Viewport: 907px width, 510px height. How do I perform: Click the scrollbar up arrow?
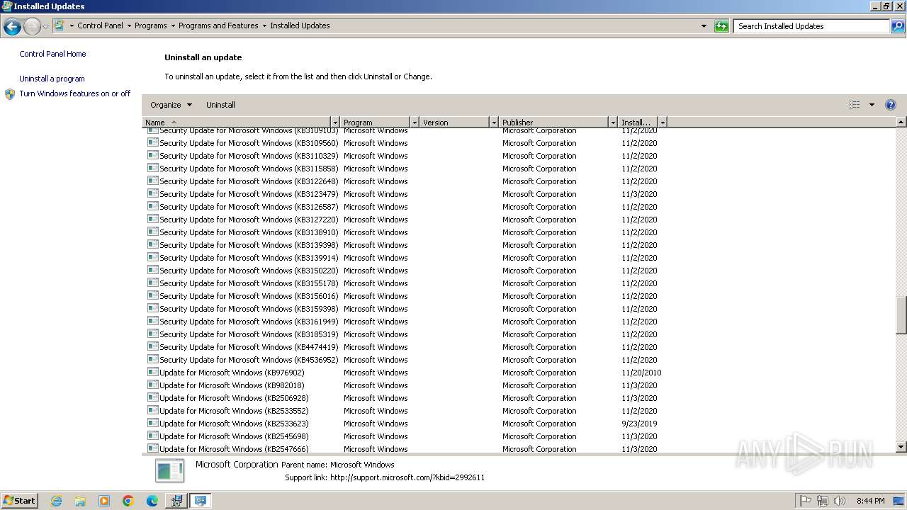pyautogui.click(x=901, y=123)
